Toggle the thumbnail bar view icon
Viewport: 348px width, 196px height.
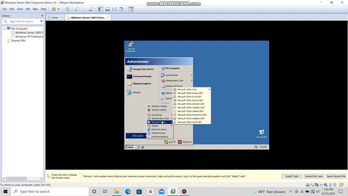click(x=108, y=9)
